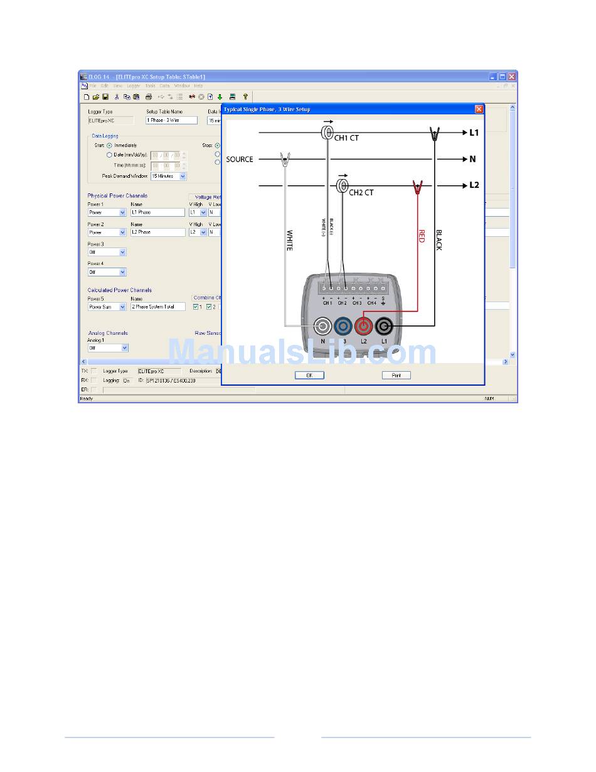Viewport: 596px width, 772px height.
Task: Click the blue up-arrow page toolbar icon
Action: [211, 97]
